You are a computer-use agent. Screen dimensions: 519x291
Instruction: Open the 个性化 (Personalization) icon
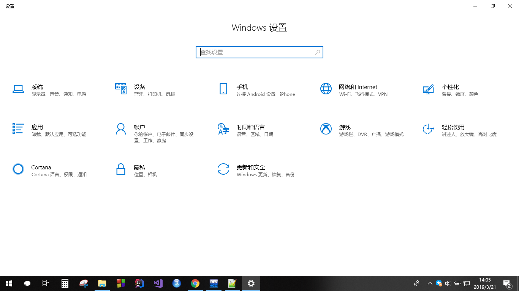click(428, 89)
